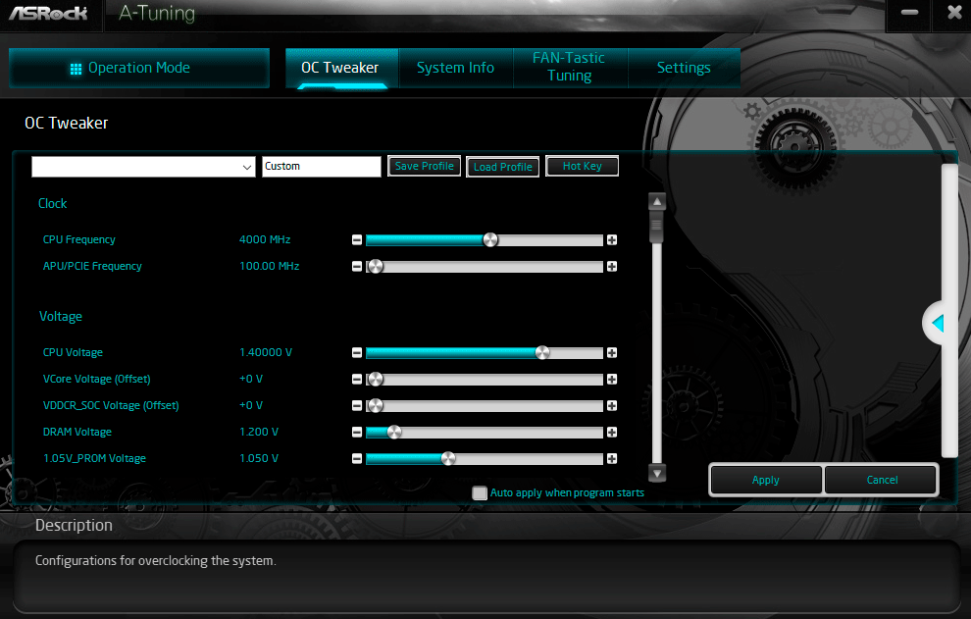Click plus icon for 1.05V_PROM Voltage
The height and width of the screenshot is (619, 971).
point(612,459)
